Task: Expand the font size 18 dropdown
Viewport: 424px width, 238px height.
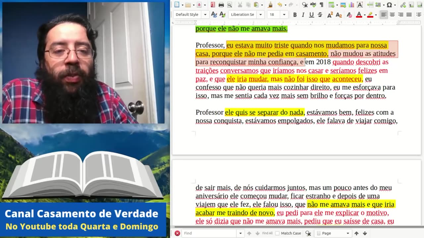Action: (284, 15)
